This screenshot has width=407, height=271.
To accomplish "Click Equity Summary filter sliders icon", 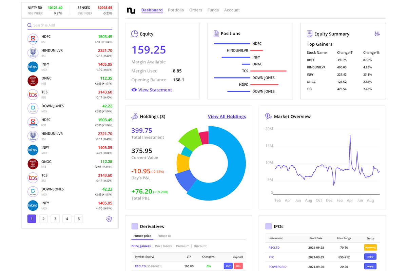I will pos(377,34).
